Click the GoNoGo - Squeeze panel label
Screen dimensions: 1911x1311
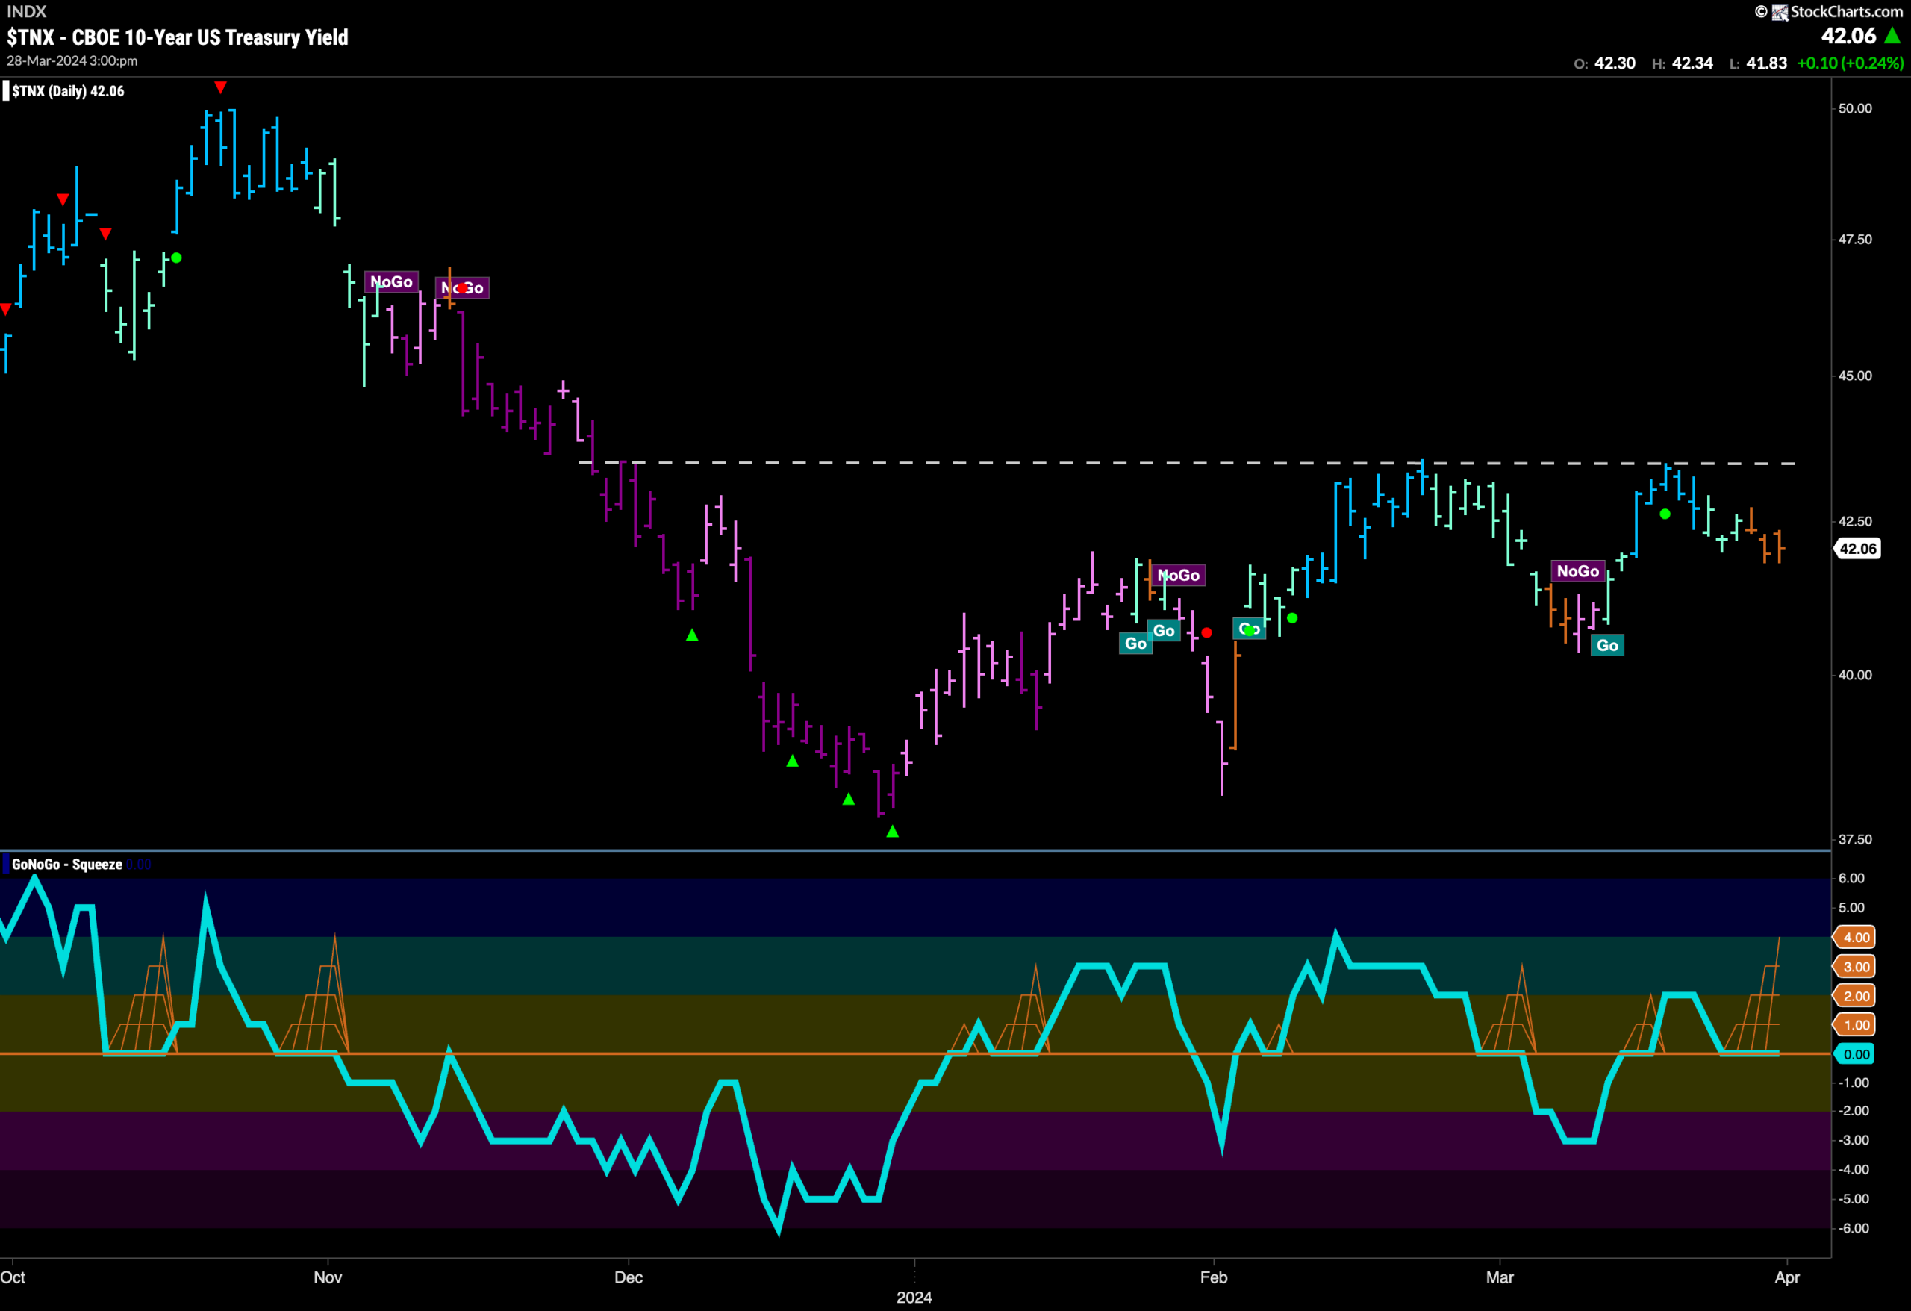(66, 865)
